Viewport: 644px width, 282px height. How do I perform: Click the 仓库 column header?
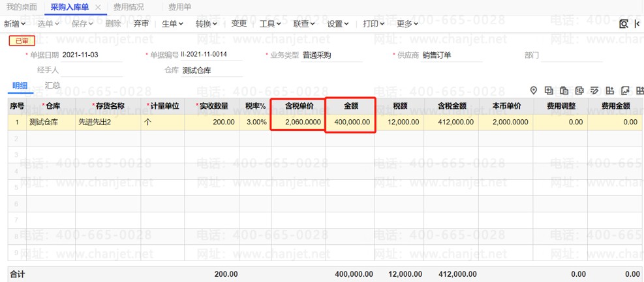point(51,106)
